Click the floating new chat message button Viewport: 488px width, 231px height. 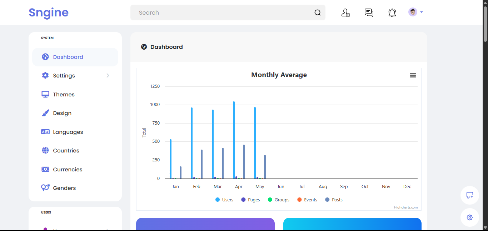tap(470, 195)
